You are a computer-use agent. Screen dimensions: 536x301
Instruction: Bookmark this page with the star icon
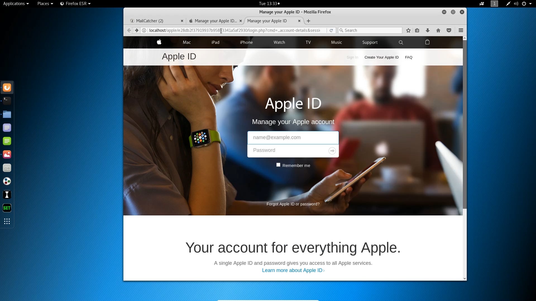[408, 30]
